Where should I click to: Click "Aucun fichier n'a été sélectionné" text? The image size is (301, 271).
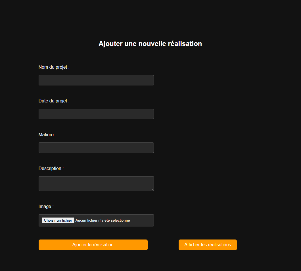pyautogui.click(x=103, y=220)
